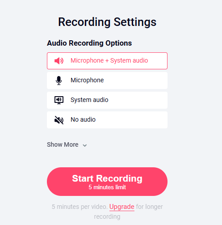Click blank area of highlighted pink-bordered option
Image resolution: width=222 pixels, height=225 pixels.
(157, 61)
